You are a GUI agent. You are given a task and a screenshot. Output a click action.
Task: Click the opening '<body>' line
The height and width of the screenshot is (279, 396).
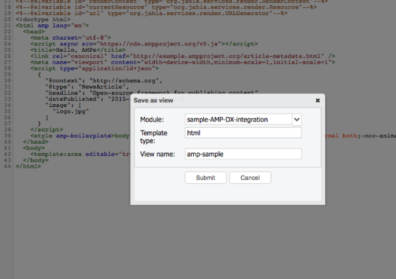point(34,148)
